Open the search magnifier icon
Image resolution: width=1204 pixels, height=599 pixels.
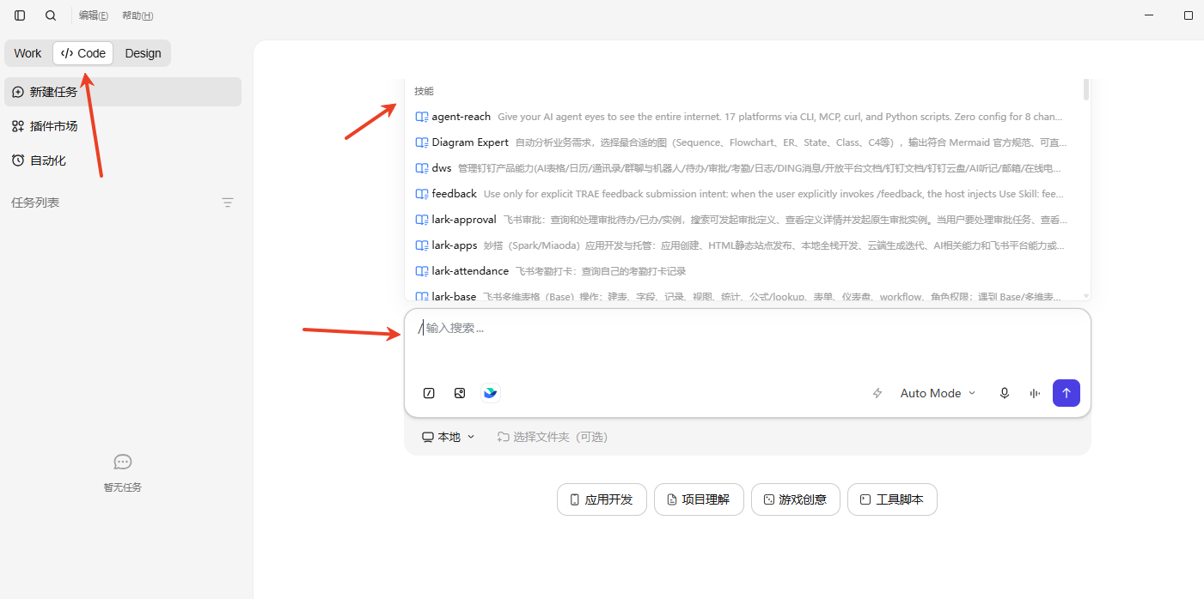pos(51,15)
